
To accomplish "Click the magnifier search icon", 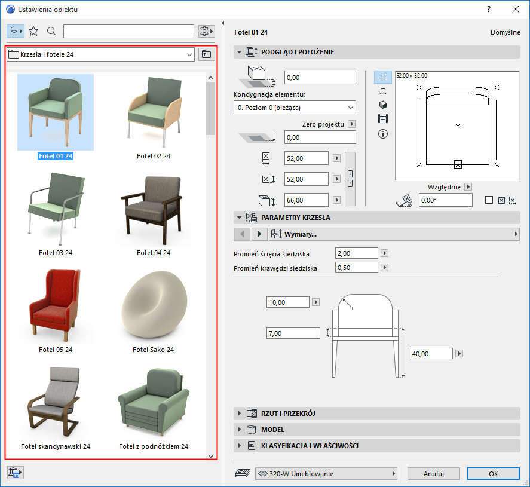I will [x=51, y=31].
